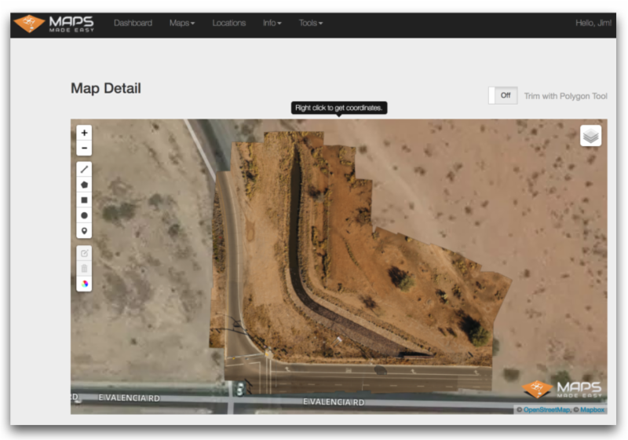628x440 pixels.
Task: Open the Mapbox attribution link
Action: point(593,409)
